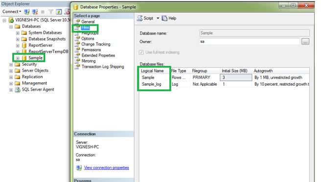
Task: Collapse the Databases folder node
Action: click(x=11, y=26)
